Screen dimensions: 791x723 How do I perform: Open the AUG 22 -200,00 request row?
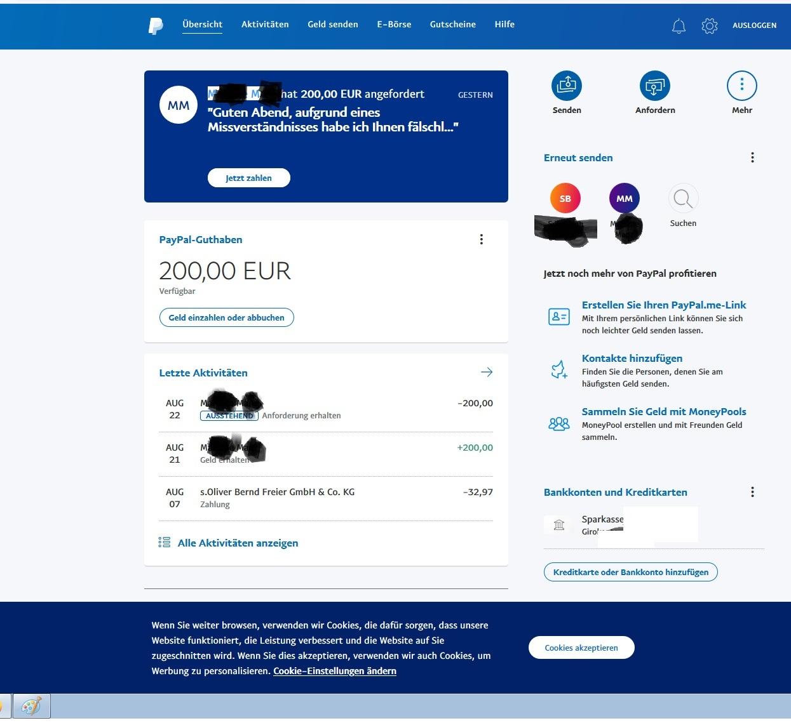pos(326,409)
